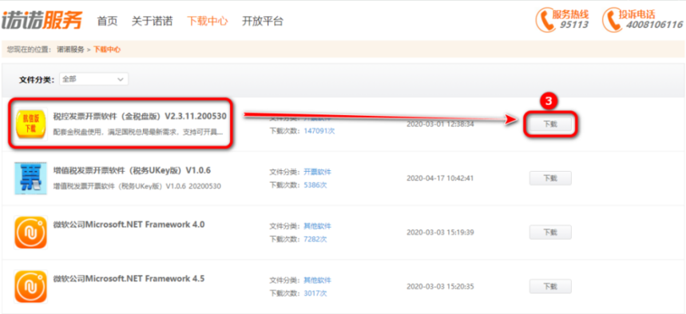Click the orange icon for .NET Framework 4.5
The image size is (686, 314).
click(30, 286)
